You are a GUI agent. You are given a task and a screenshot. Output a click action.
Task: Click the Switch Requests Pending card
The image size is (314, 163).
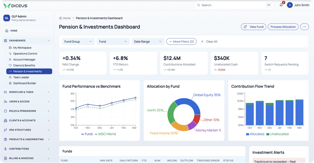pyautogui.click(x=285, y=63)
